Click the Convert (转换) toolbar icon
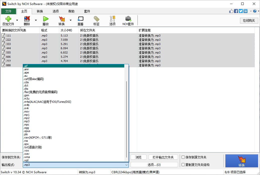Viewport: 260px width, 175px height. coord(62,19)
